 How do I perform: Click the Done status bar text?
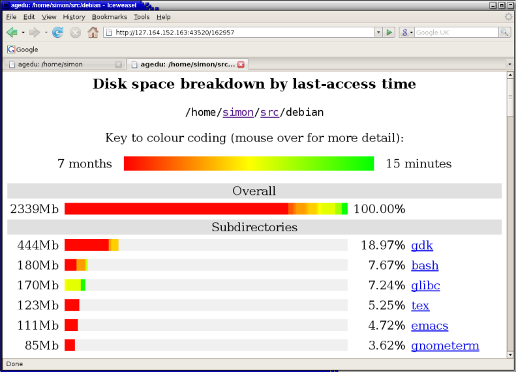14,364
